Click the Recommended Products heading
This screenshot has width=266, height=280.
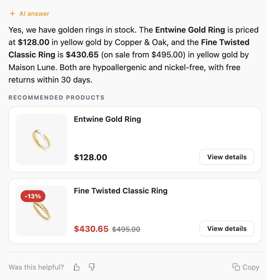pos(57,98)
